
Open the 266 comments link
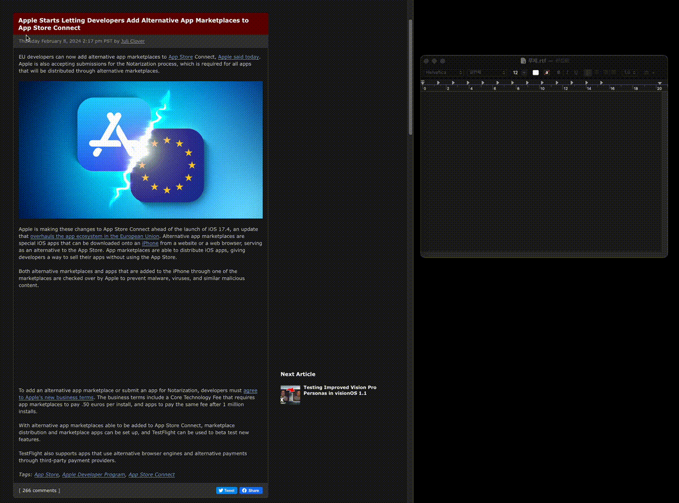pyautogui.click(x=39, y=491)
